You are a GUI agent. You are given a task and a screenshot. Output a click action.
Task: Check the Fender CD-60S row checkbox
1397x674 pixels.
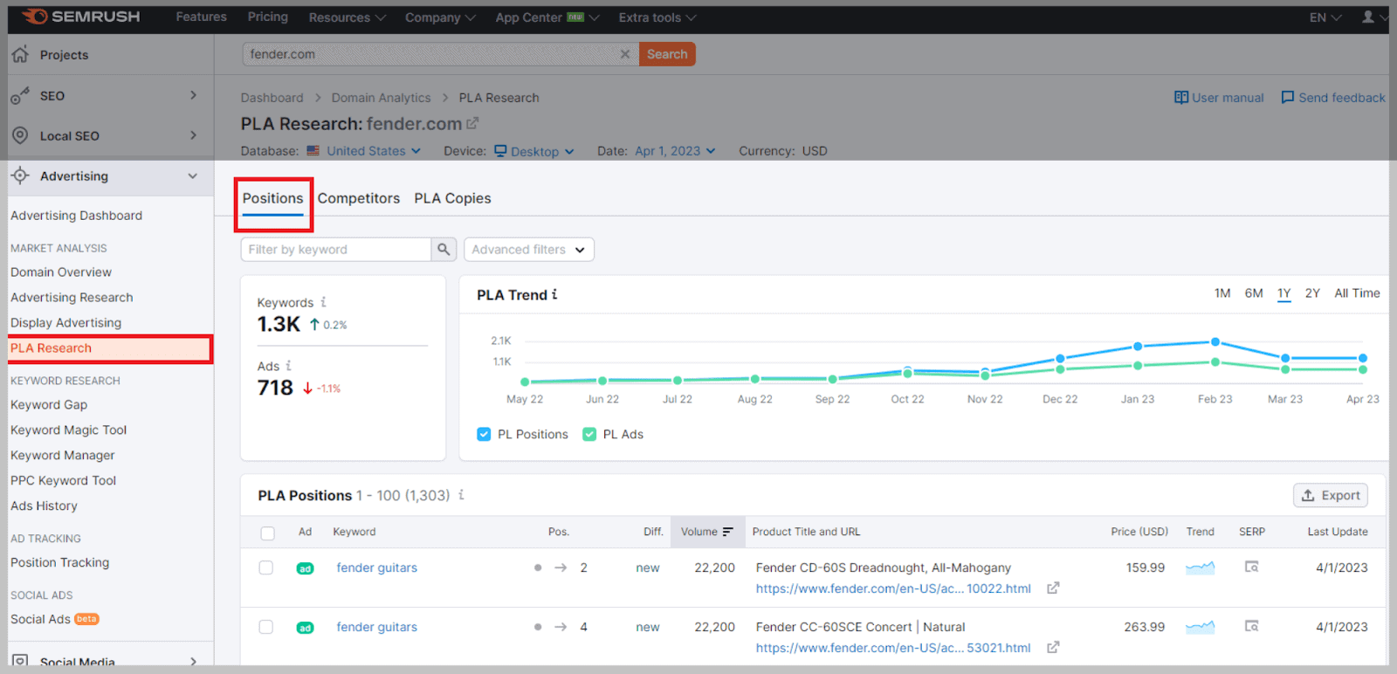(x=266, y=567)
